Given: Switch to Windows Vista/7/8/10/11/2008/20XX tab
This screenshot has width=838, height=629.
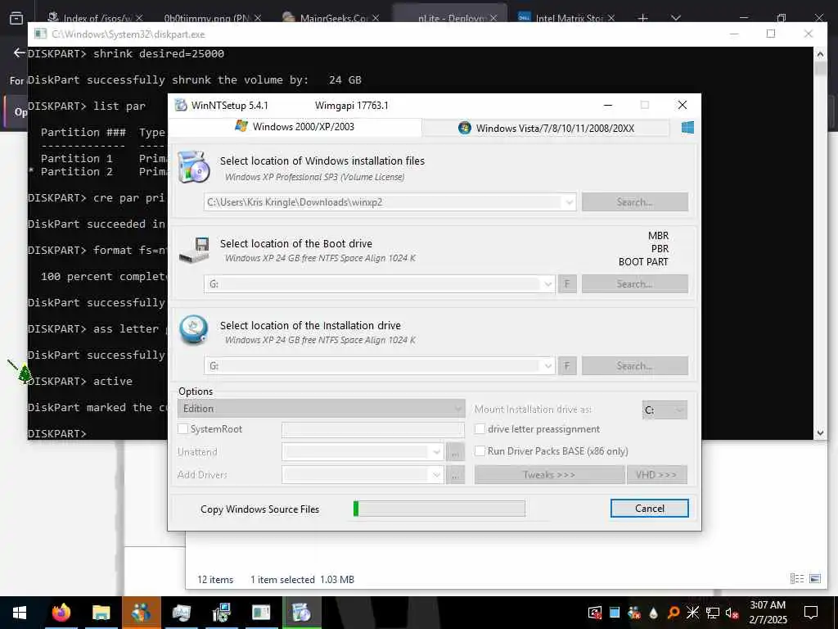Looking at the screenshot, I should 546,129.
